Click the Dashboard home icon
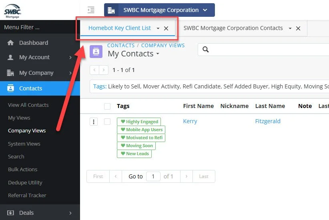The width and height of the screenshot is (329, 220). pyautogui.click(x=10, y=43)
